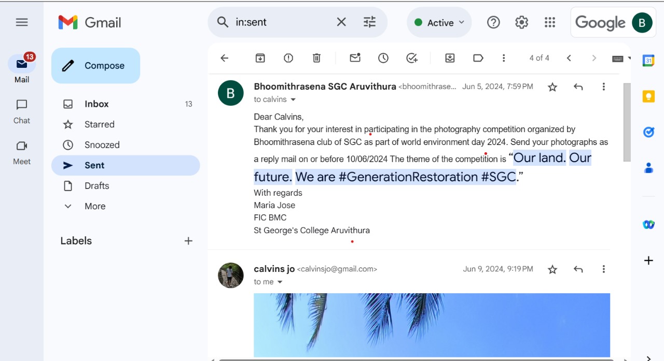Reply to calvins jo's message

point(578,269)
